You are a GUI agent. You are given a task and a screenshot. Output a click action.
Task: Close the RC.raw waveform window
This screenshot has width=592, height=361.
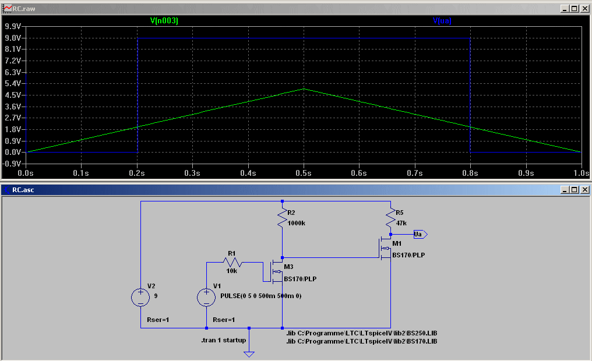pos(585,8)
